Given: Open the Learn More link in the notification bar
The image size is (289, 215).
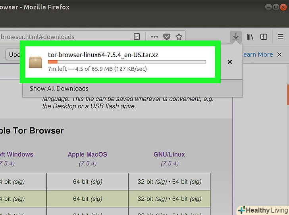Looking at the screenshot, I should tap(257, 54).
